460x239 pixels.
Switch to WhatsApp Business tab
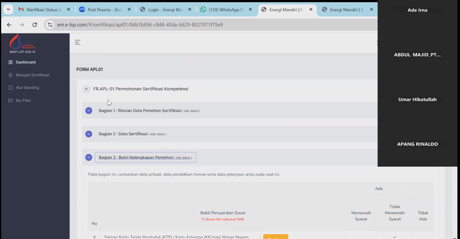click(226, 10)
